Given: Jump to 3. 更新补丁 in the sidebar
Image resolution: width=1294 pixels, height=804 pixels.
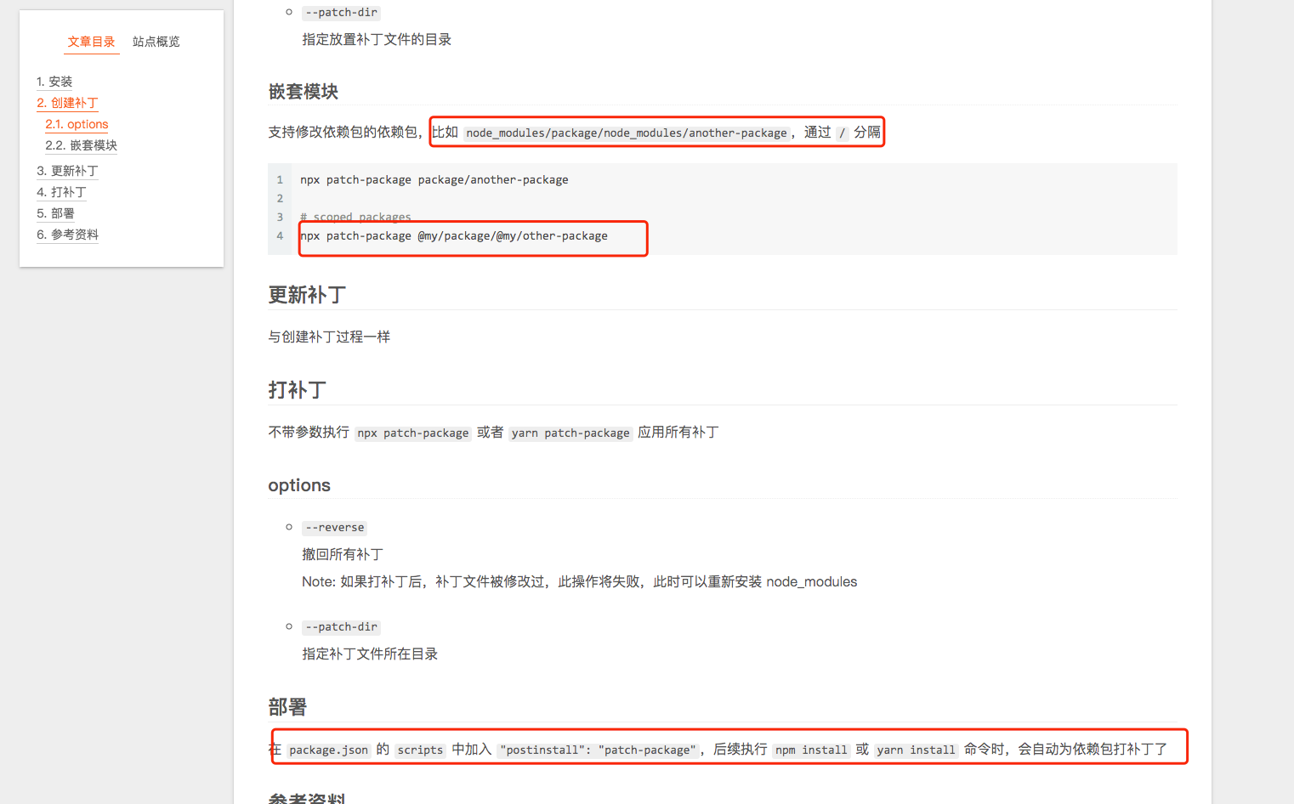Looking at the screenshot, I should tap(67, 171).
